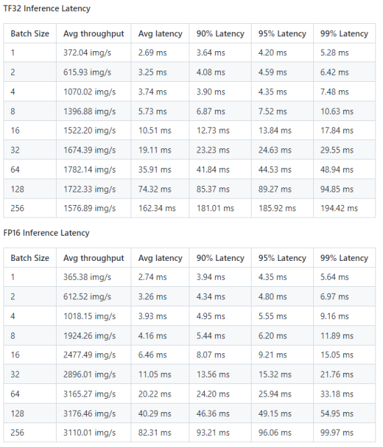Viewport: 383px width, 447px height.
Task: Select the 372.04 img/s throughput cell
Action: (94, 52)
